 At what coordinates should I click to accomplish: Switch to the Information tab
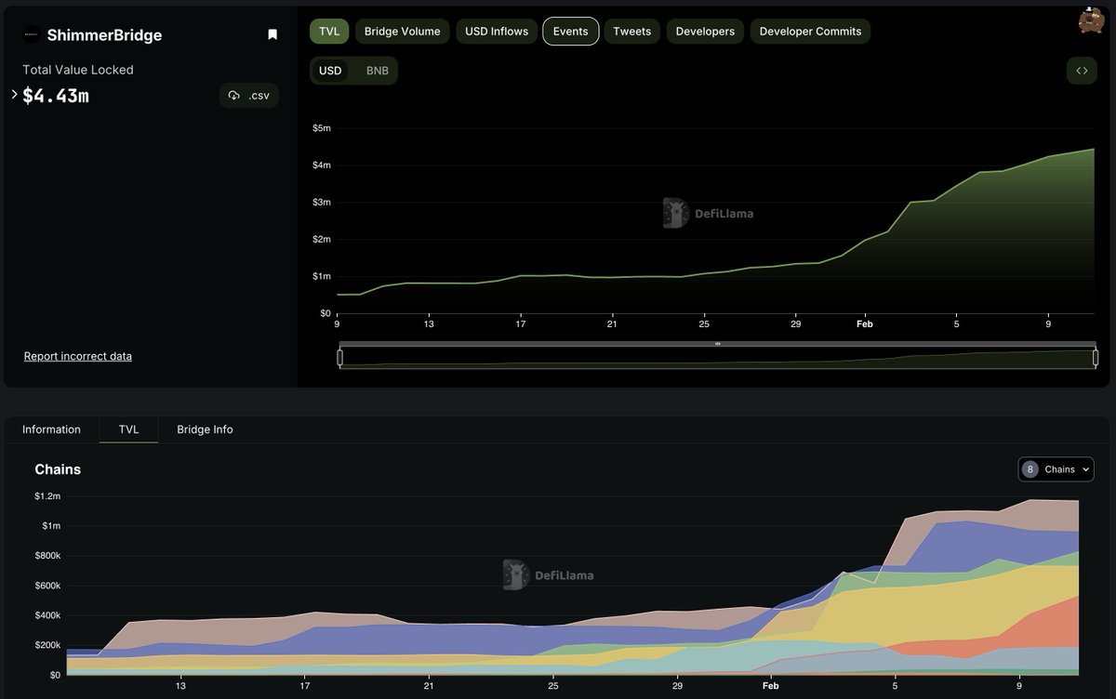point(51,429)
